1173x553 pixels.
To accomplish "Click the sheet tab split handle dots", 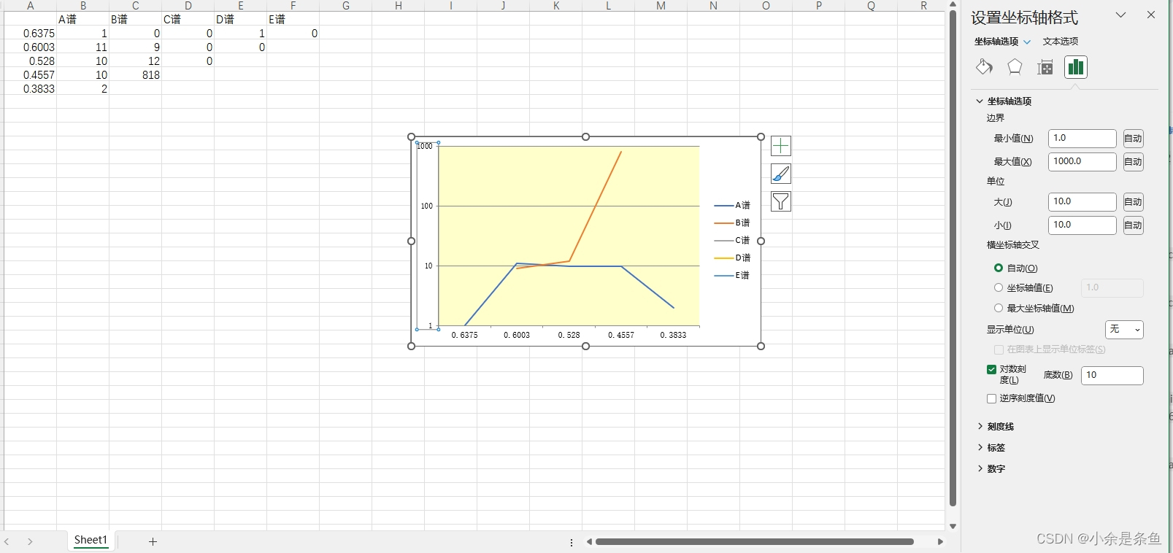I will [x=572, y=542].
